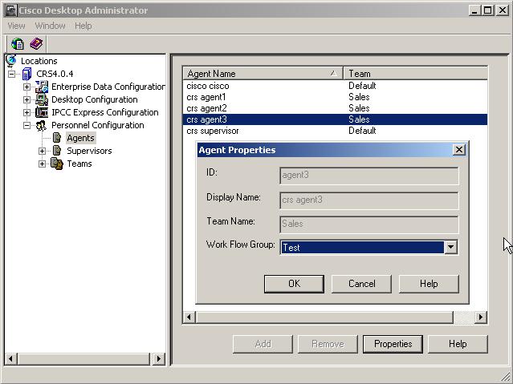Click the Team column header

click(x=416, y=74)
